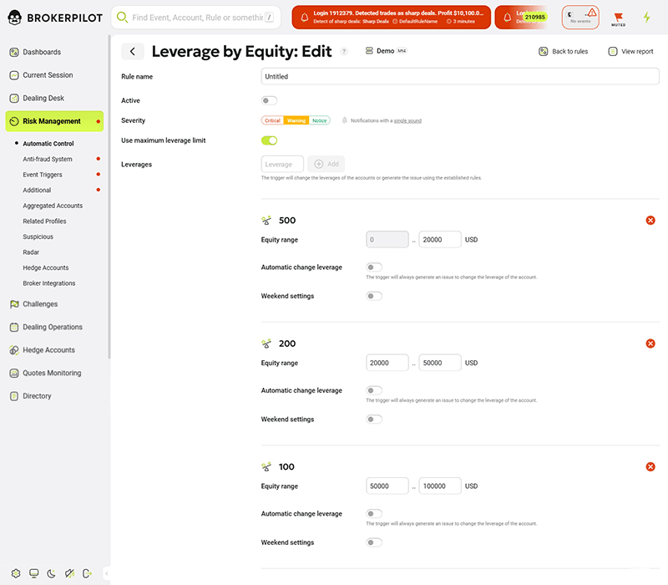Open View report
Viewport: 668px width, 585px height.
tap(631, 51)
